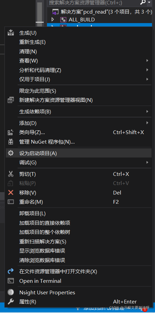Click the class wizard icon
This screenshot has width=155, height=313.
click(x=10, y=132)
